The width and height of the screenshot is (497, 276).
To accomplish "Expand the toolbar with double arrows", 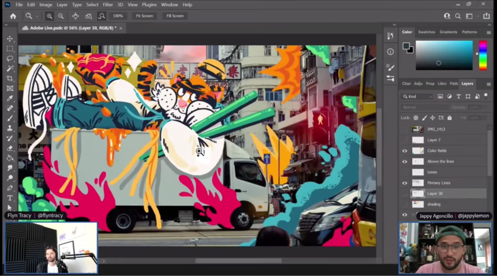I will (6, 25).
